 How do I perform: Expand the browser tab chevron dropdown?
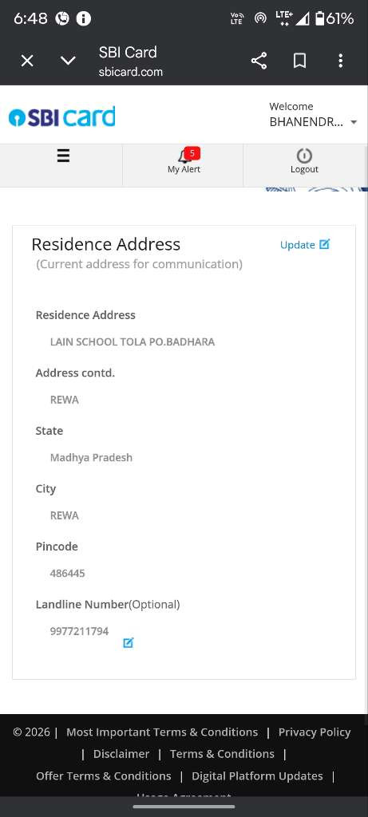[x=69, y=61]
